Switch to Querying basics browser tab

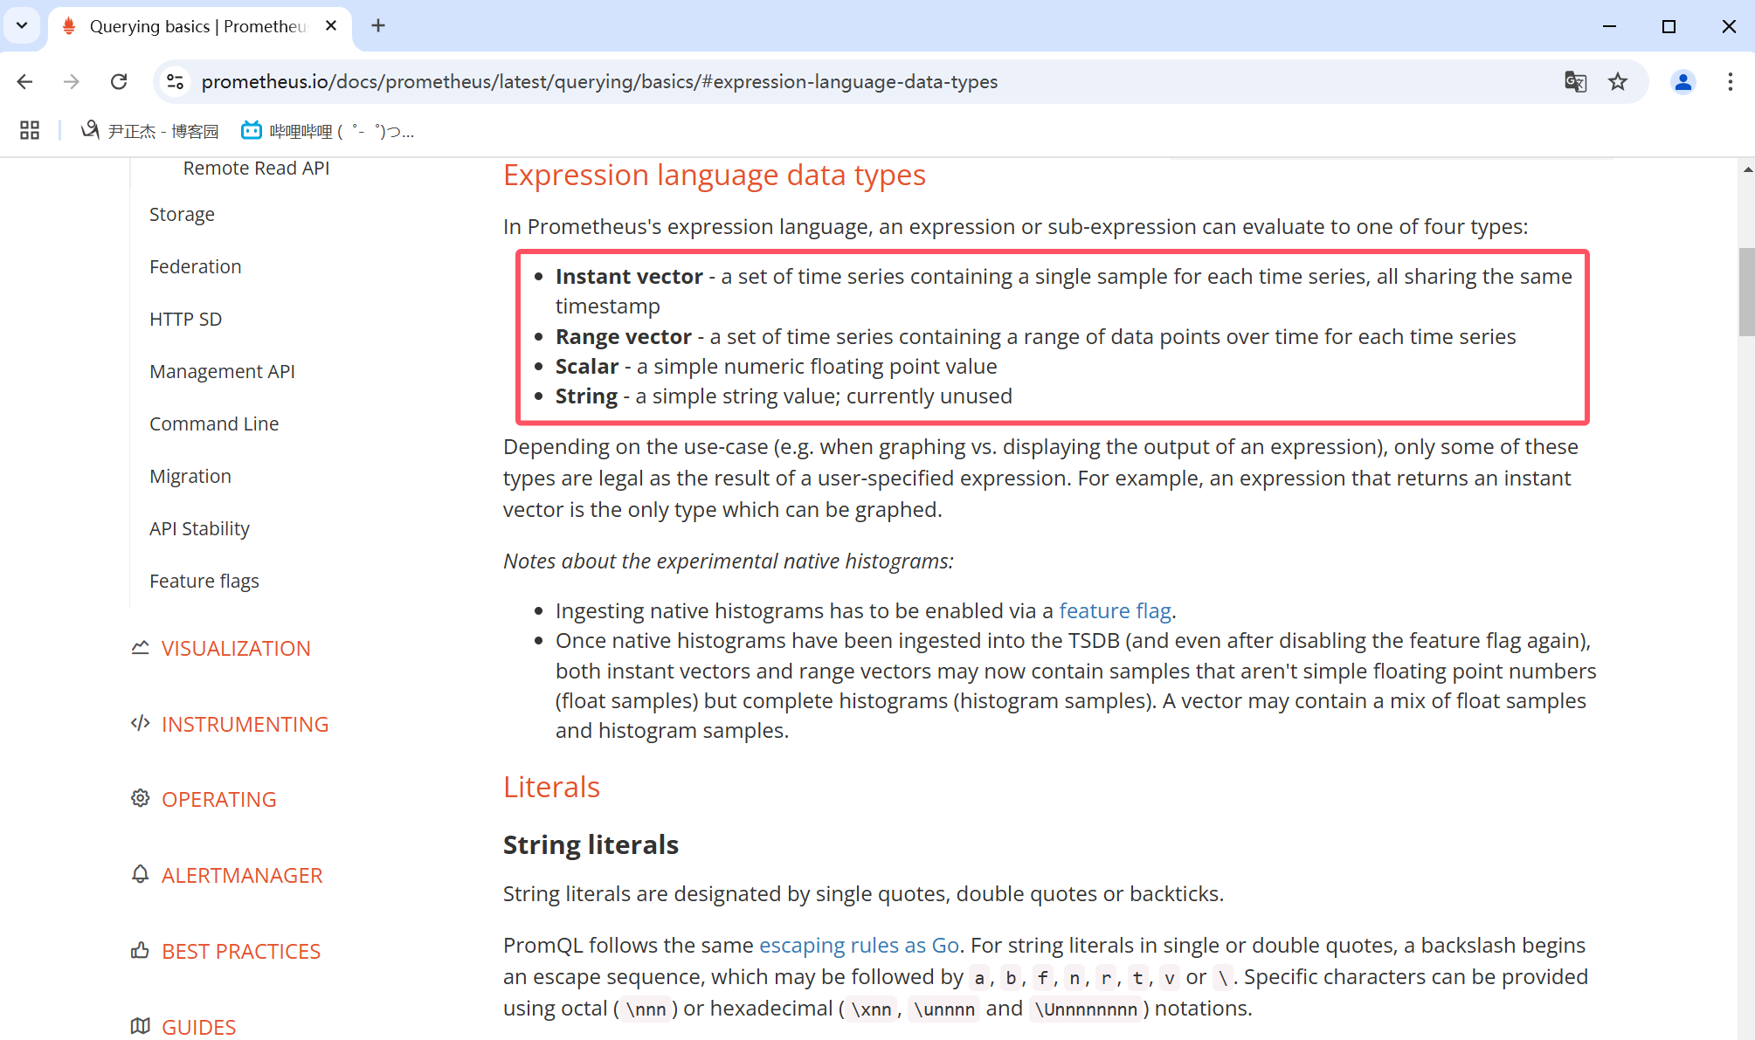tap(197, 26)
